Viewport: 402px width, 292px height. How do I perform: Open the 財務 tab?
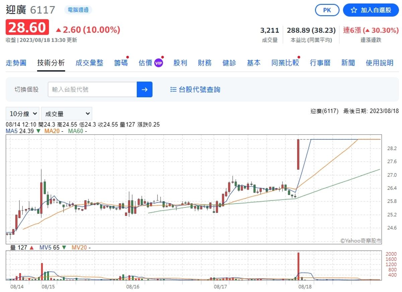205,63
